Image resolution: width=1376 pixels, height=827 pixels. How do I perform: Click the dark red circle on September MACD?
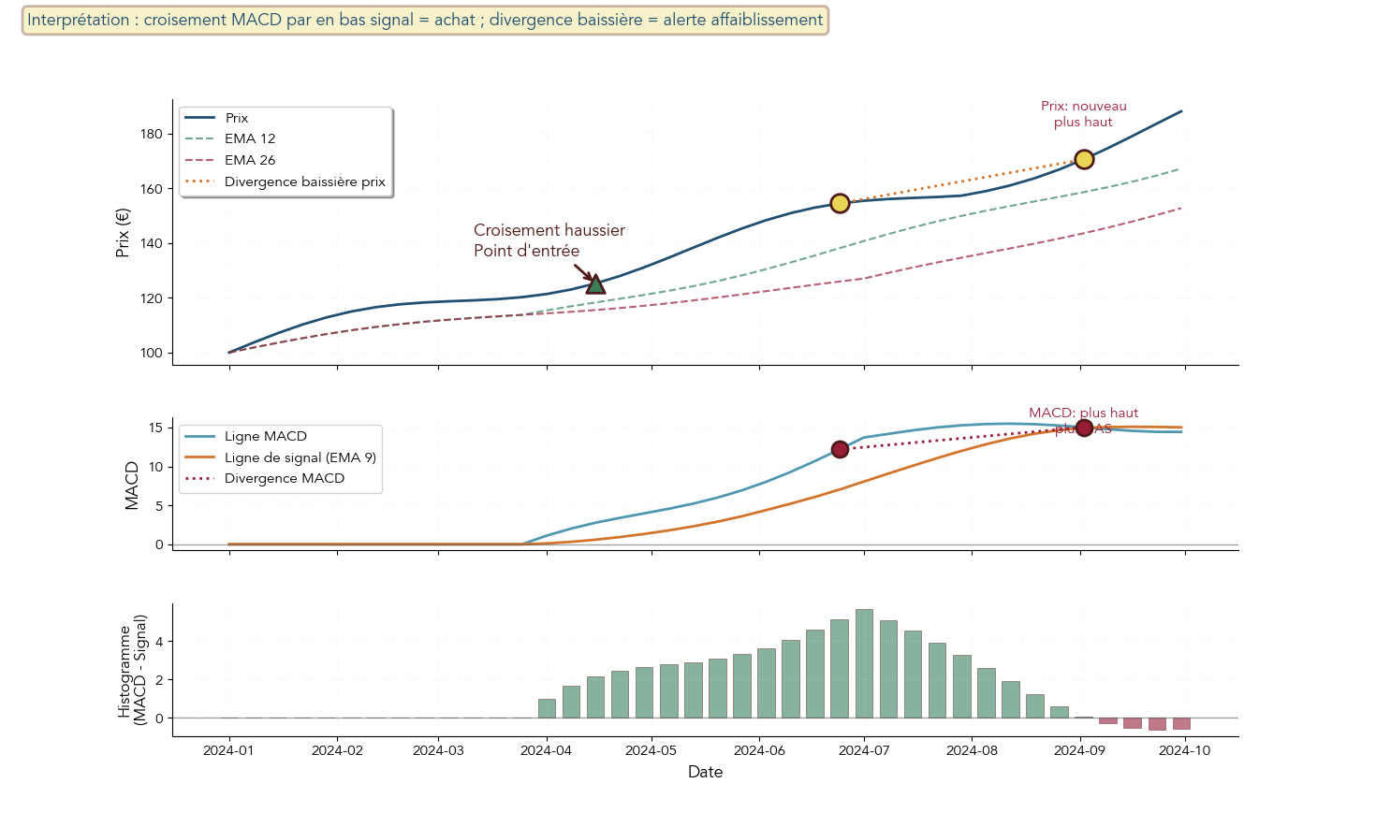point(1084,428)
